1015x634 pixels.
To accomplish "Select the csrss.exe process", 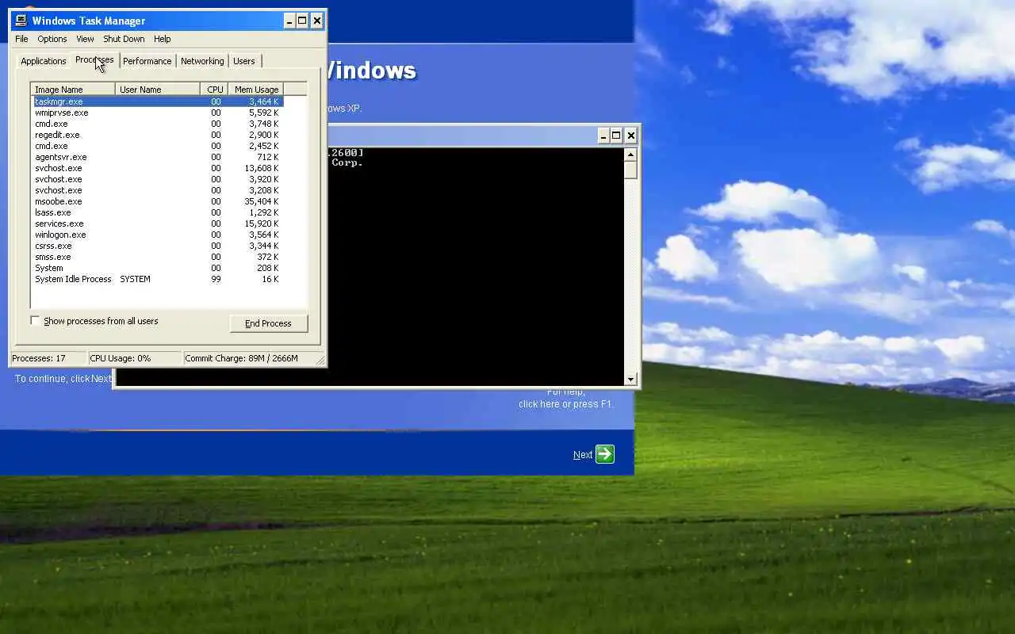I will click(x=157, y=246).
